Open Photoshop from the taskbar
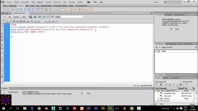This screenshot has height=111, width=198. click(x=96, y=108)
